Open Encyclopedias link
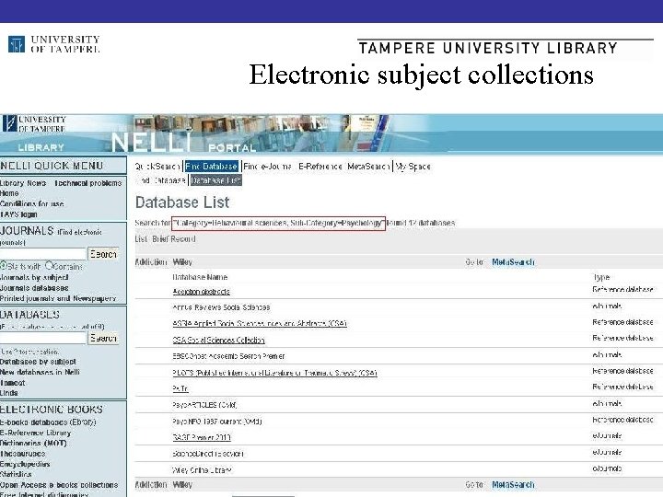This screenshot has width=663, height=497. (x=25, y=464)
